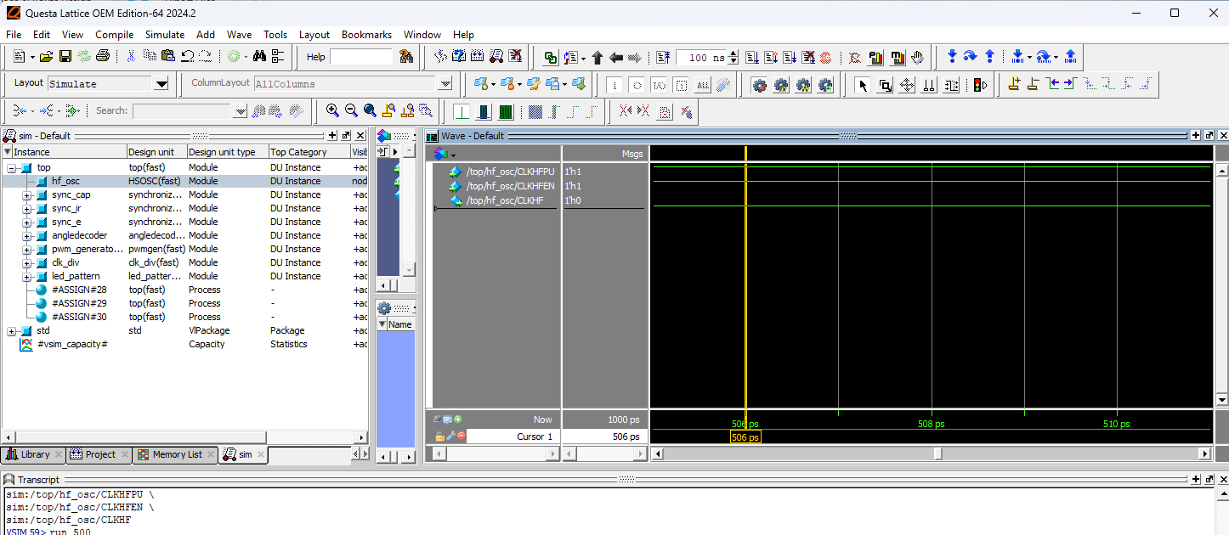This screenshot has width=1229, height=535.
Task: Click the Insert Cursor icon
Action: point(1012,84)
